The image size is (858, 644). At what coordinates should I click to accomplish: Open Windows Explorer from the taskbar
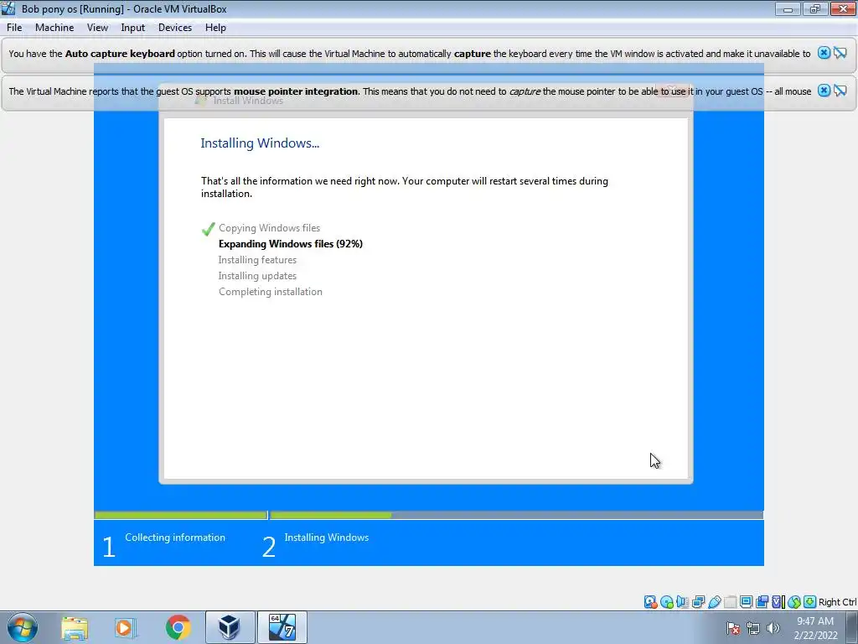[x=75, y=627]
